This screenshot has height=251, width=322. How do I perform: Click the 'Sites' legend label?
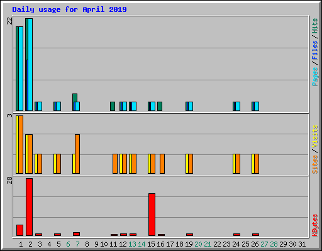coord(315,164)
